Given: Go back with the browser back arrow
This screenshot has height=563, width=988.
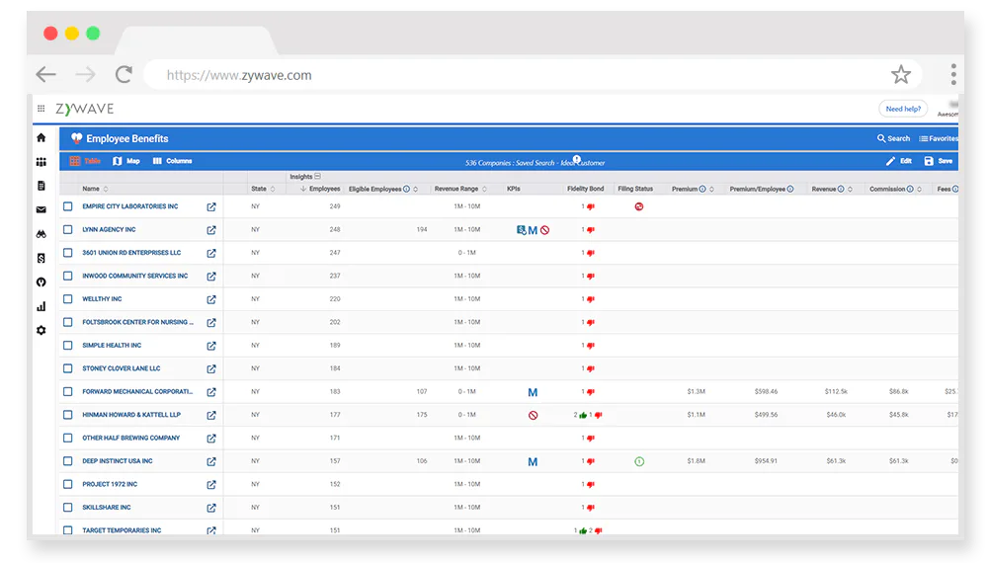Looking at the screenshot, I should point(46,75).
